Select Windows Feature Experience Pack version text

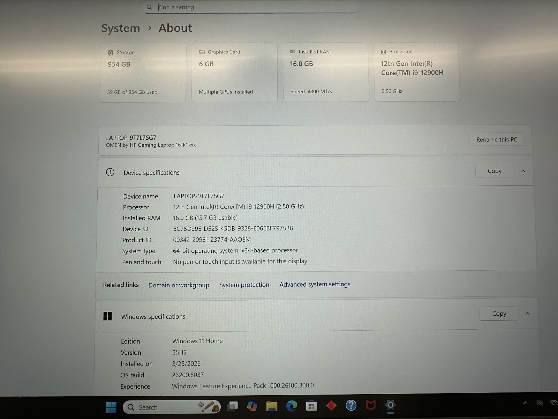pos(243,385)
